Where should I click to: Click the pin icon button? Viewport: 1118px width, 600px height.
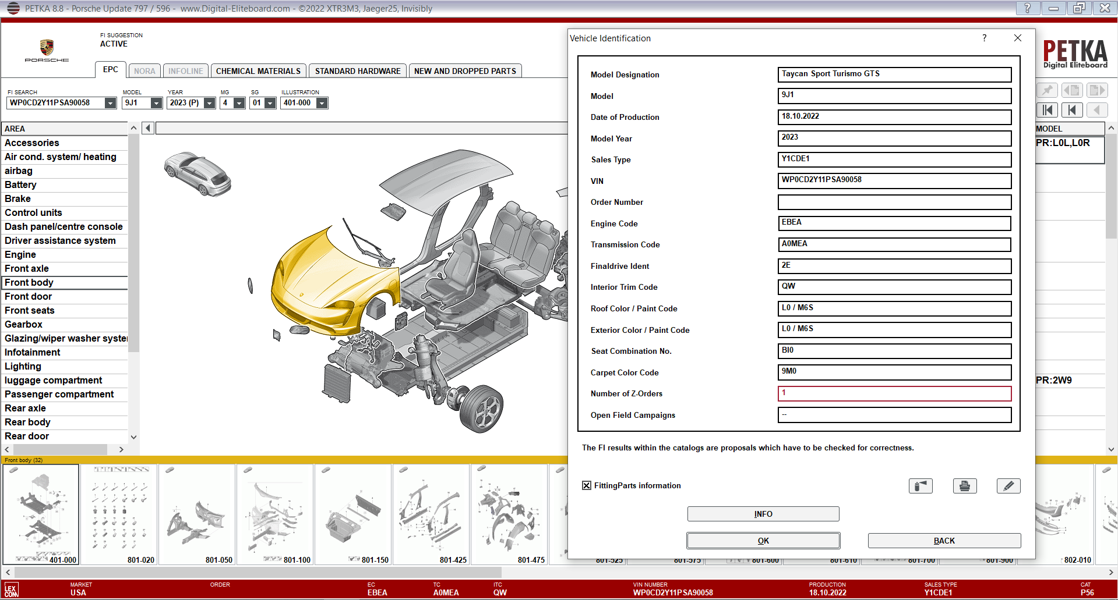coord(1048,90)
